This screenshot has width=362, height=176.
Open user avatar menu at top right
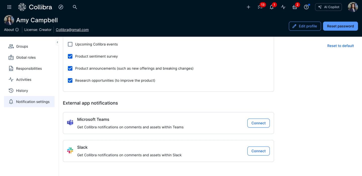click(x=353, y=7)
